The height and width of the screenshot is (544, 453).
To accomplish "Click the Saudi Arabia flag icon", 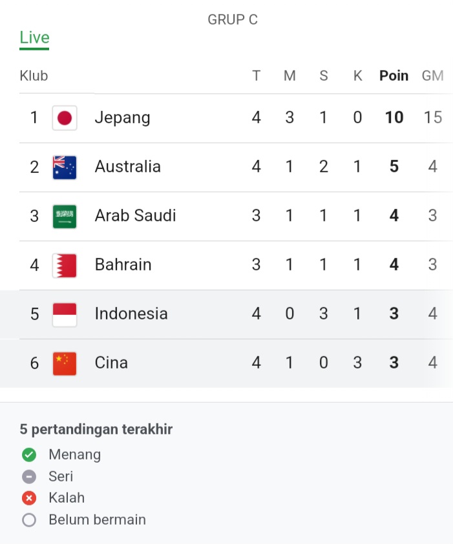I will pyautogui.click(x=65, y=216).
